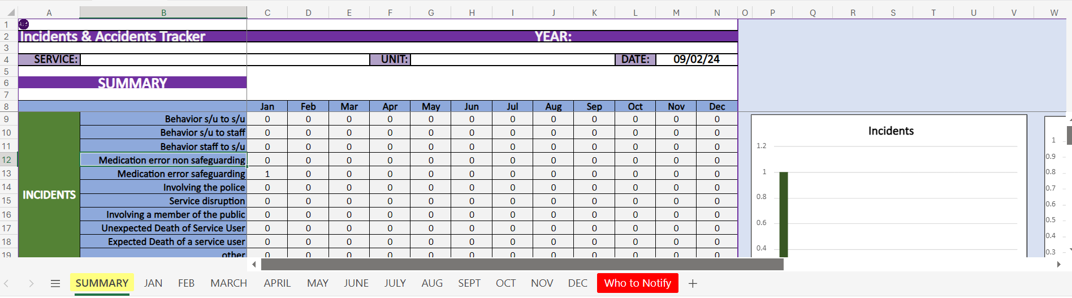Open the red Who to Notify tab
Viewport: 1072px width, 298px height.
[x=637, y=283]
